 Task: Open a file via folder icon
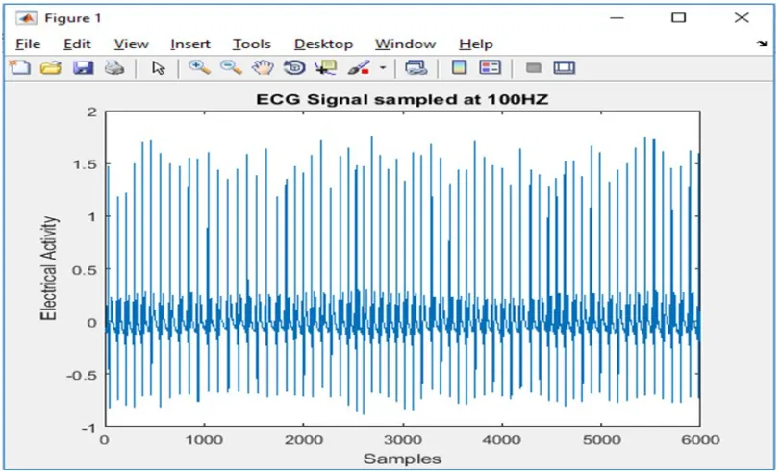click(51, 67)
